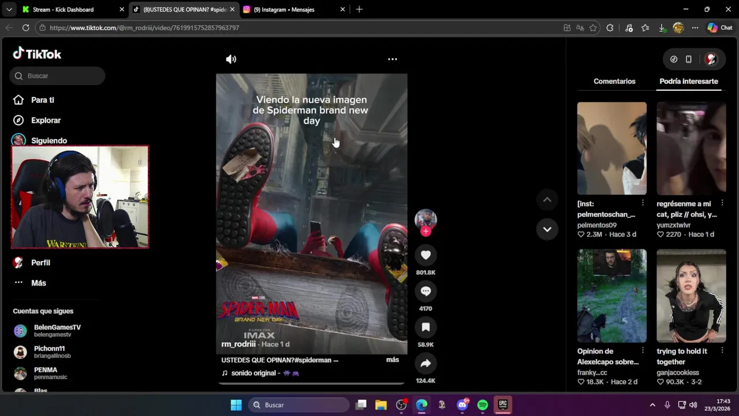Viewport: 739px width, 416px height.
Task: Like the video with 801.8K hearts
Action: pyautogui.click(x=426, y=255)
